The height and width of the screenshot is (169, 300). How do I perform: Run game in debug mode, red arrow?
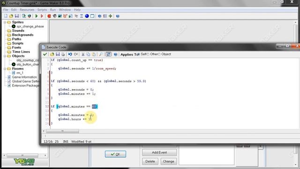(x=42, y=16)
